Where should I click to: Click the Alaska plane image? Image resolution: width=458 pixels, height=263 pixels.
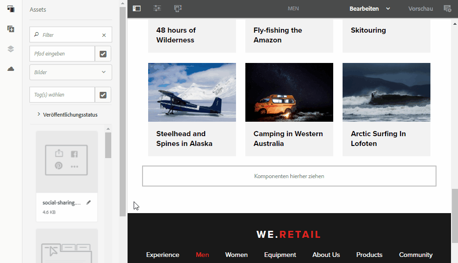tap(192, 92)
